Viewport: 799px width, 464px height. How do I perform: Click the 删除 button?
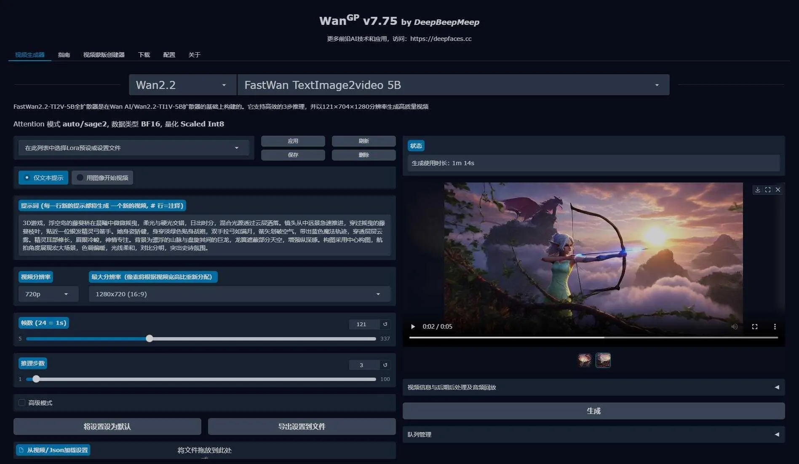click(363, 155)
